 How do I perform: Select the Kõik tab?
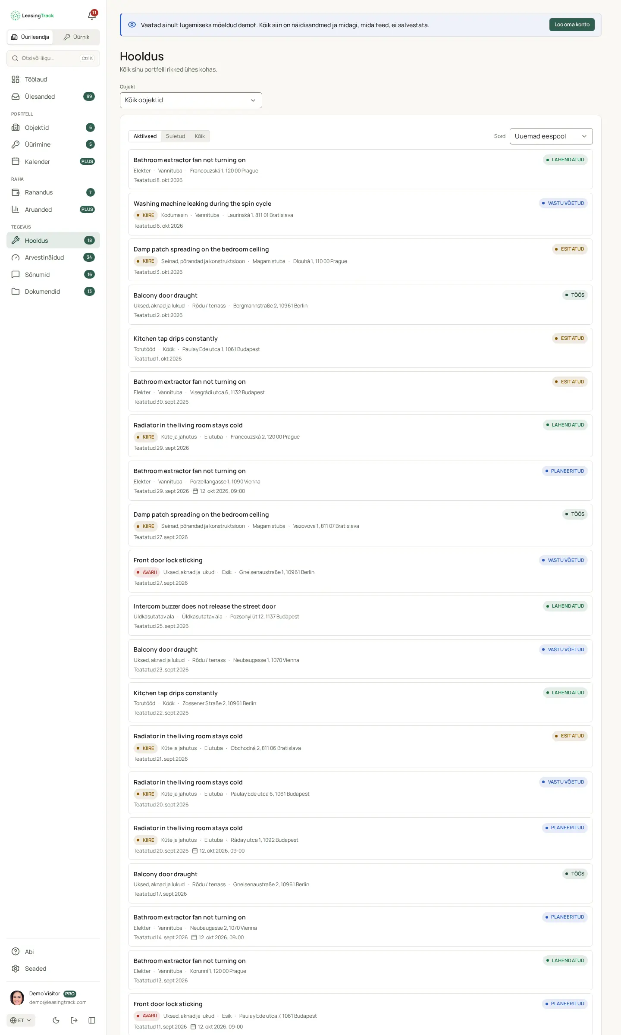pos(200,136)
